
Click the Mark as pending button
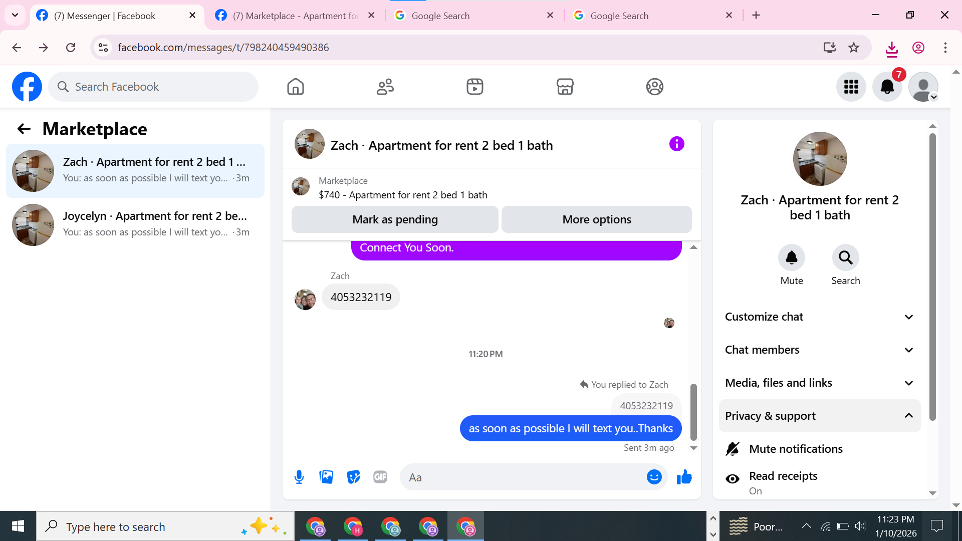pyautogui.click(x=395, y=219)
